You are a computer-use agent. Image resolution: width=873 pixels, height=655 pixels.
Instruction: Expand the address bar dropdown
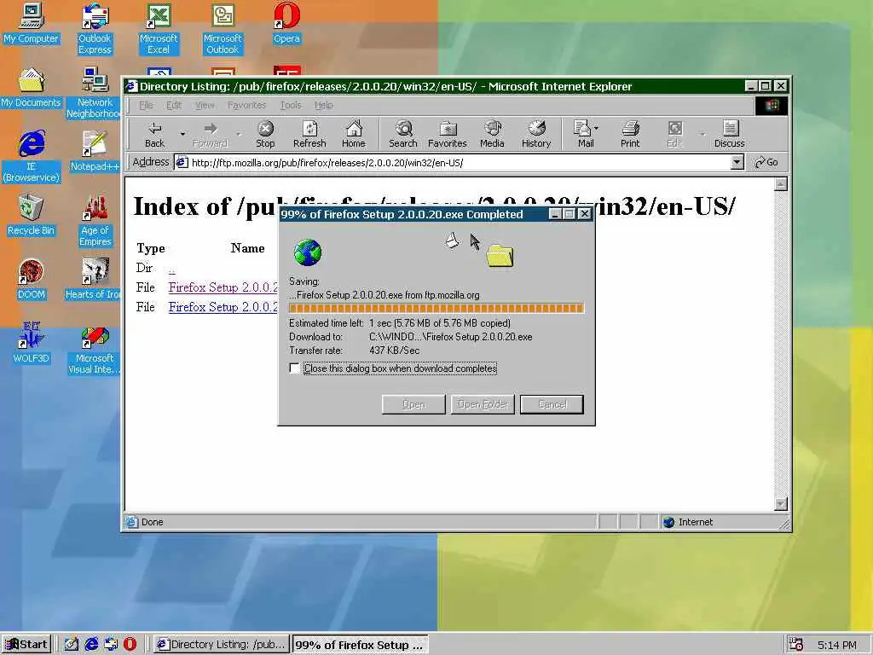click(x=737, y=162)
